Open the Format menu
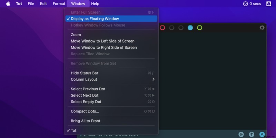 59,4
